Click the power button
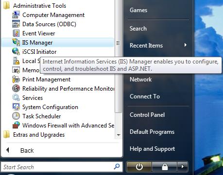This screenshot has width=223, height=175. coord(139,167)
